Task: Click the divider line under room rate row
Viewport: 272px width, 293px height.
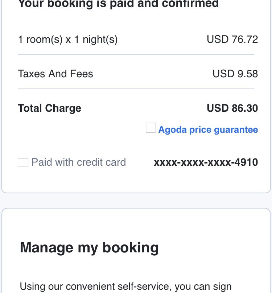Action: coord(136,54)
